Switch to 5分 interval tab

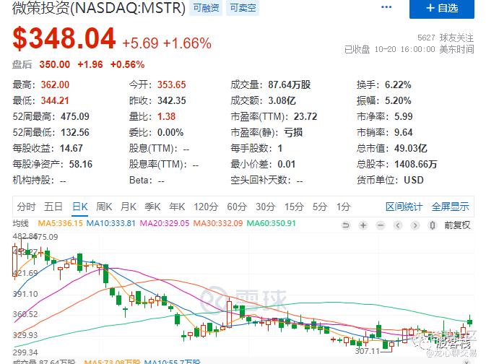(x=320, y=207)
